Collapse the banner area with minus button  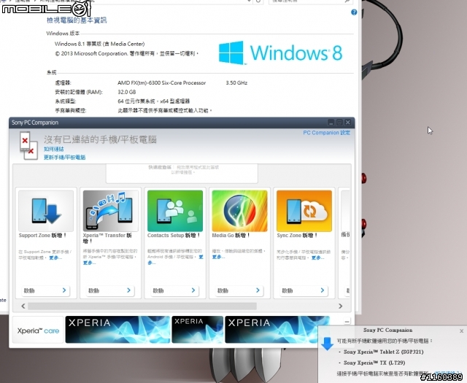pos(347,321)
